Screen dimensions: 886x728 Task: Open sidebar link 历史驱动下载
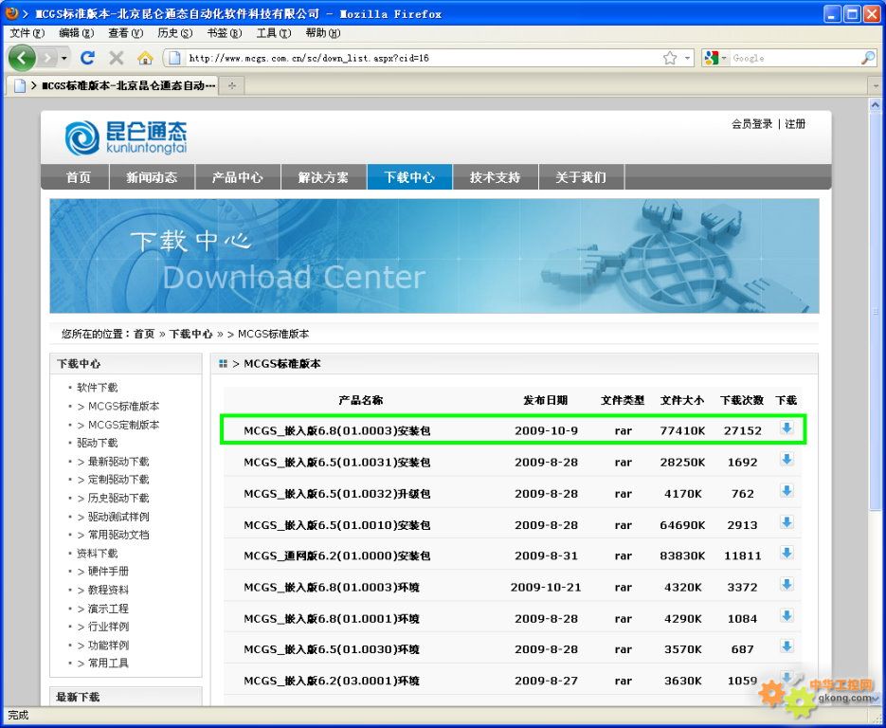tap(118, 499)
